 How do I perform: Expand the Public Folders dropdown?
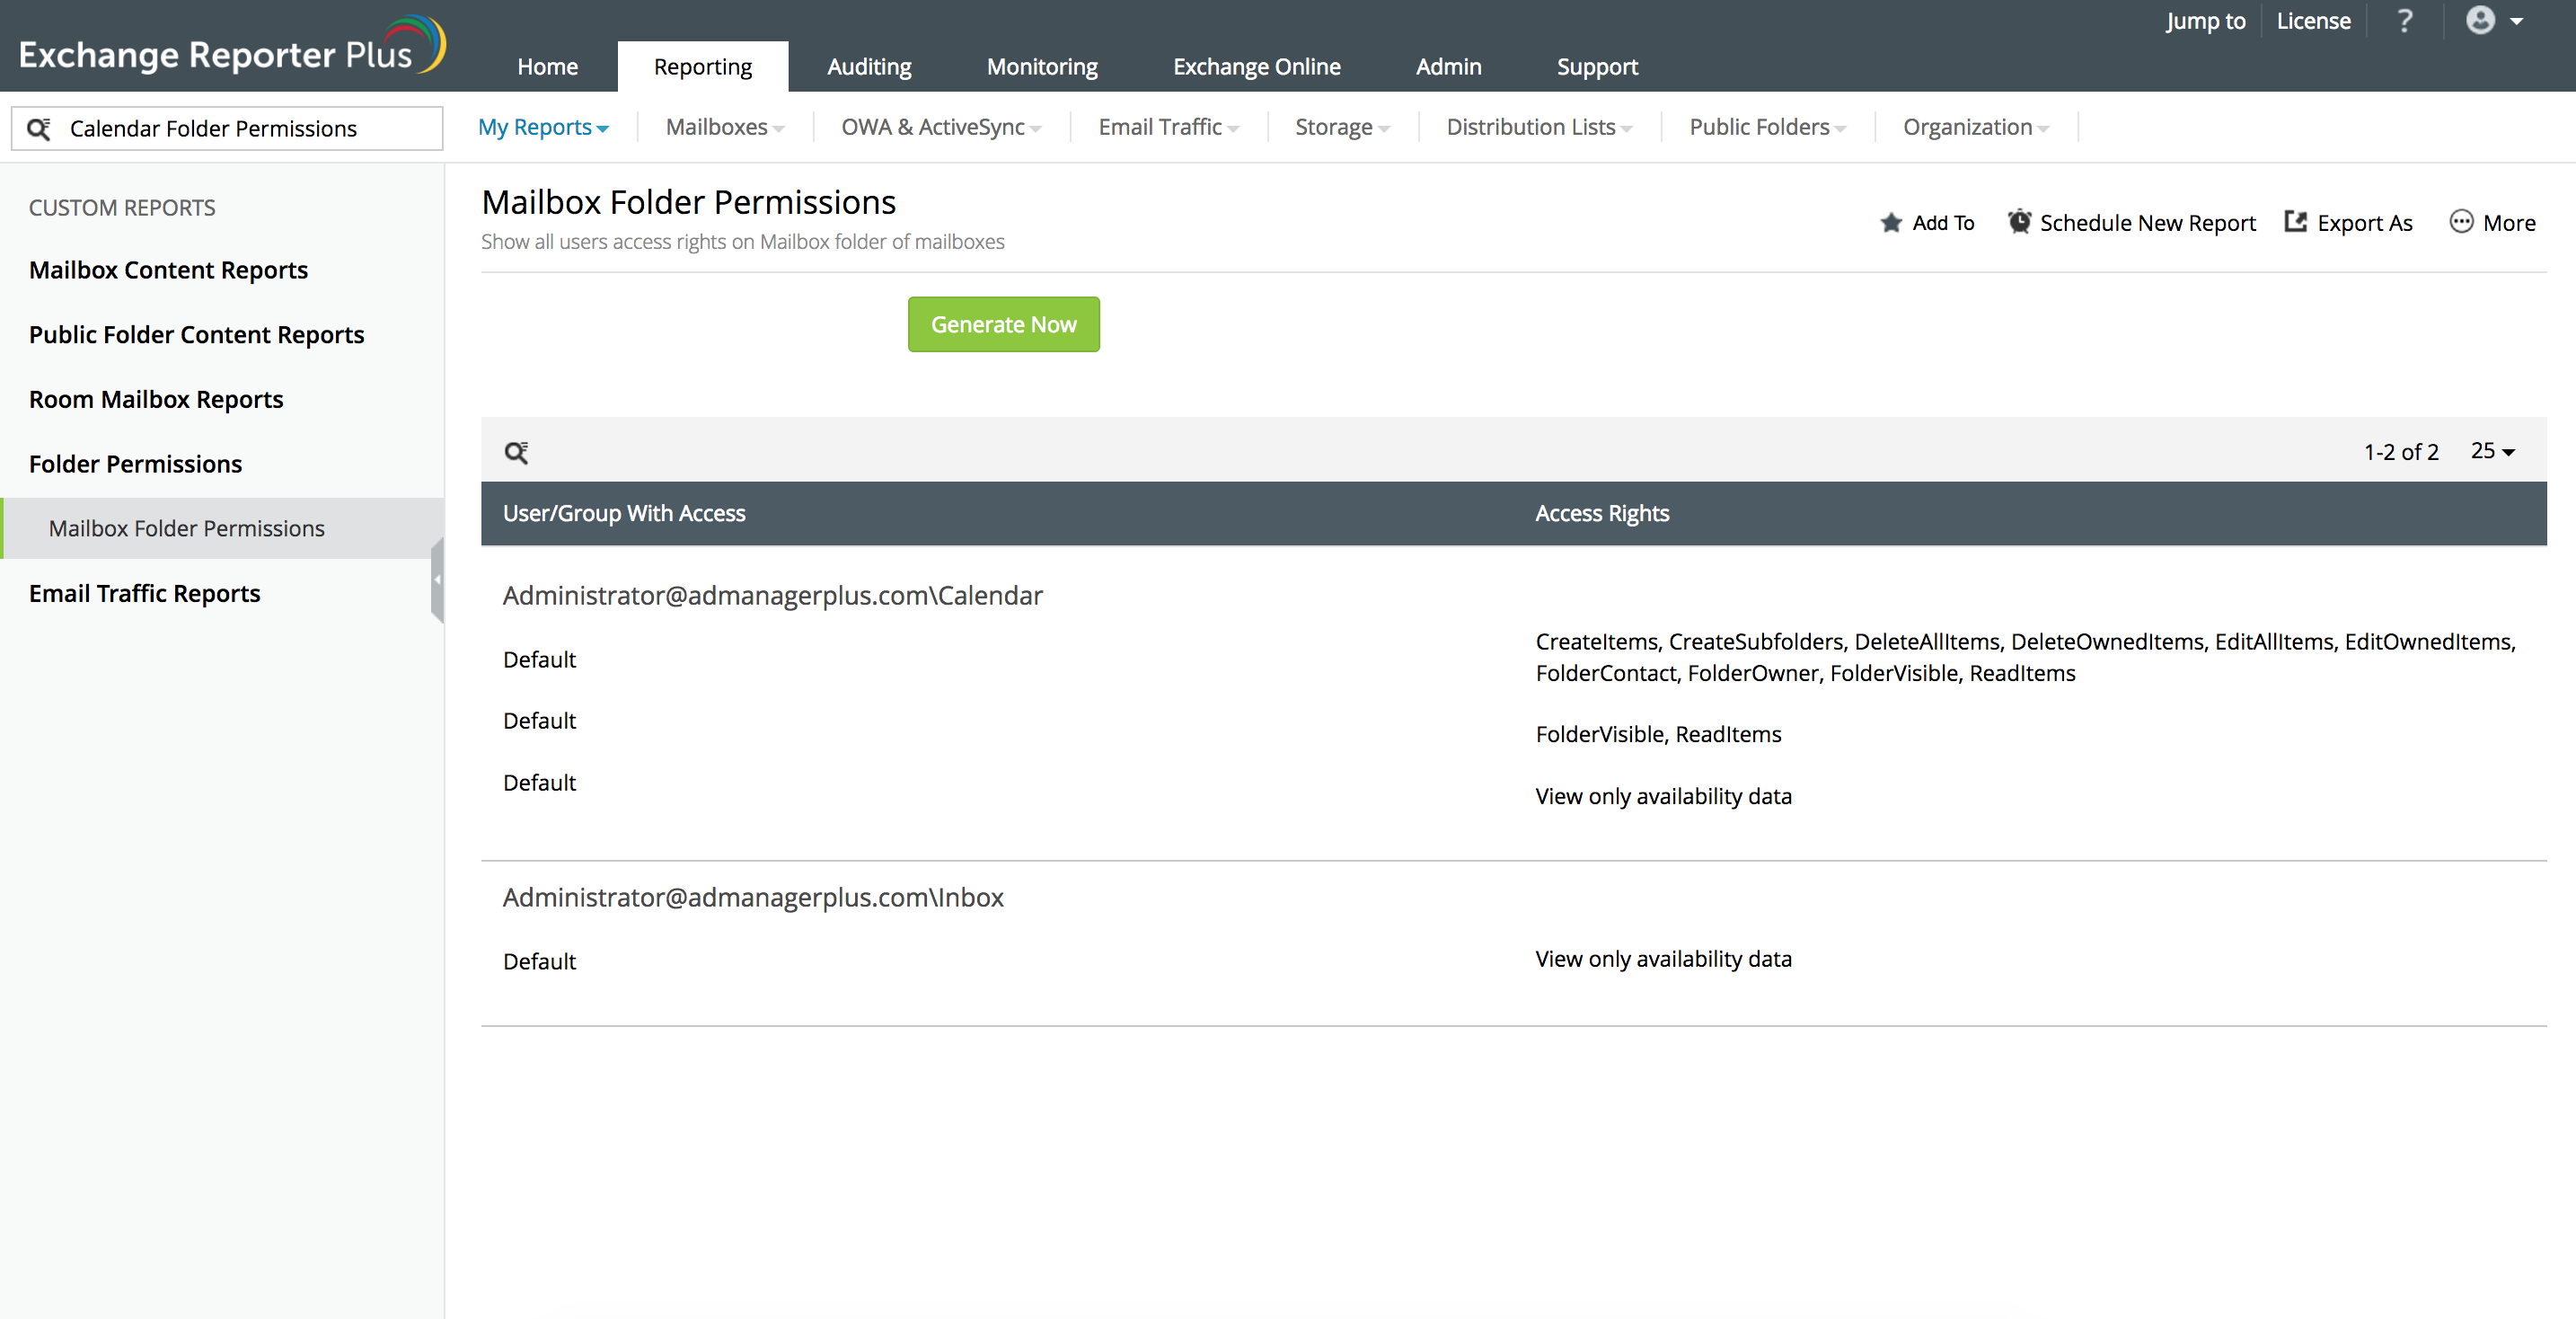pos(1766,127)
